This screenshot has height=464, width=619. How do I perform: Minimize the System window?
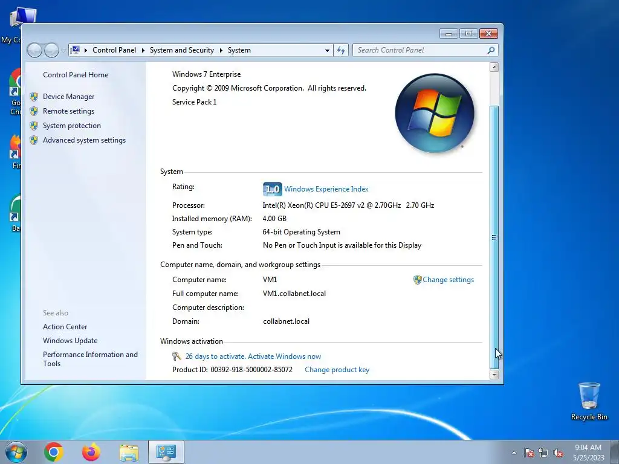tap(449, 34)
